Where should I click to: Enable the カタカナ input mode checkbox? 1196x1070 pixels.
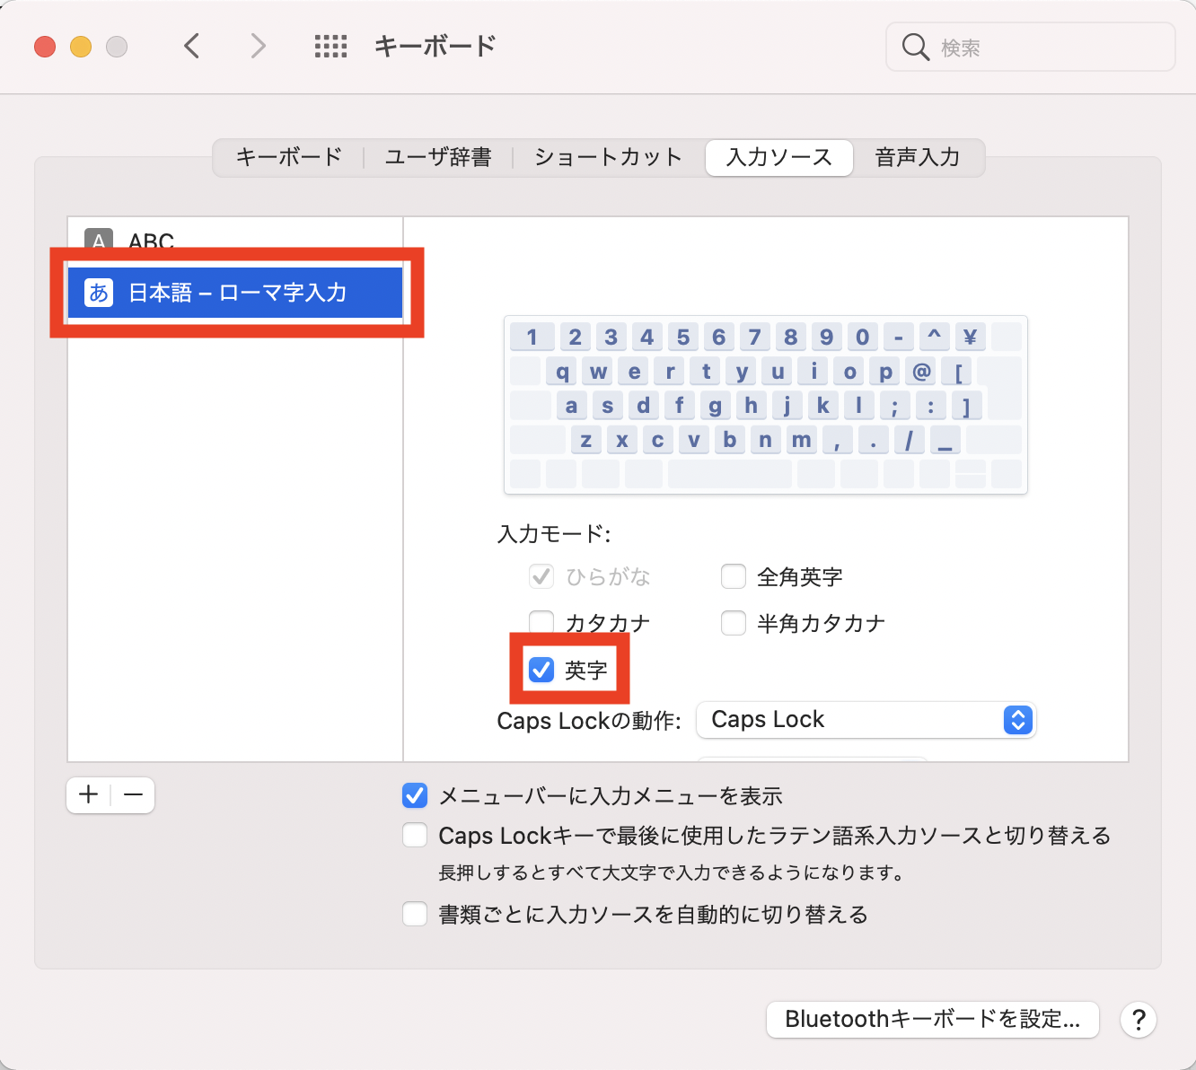pyautogui.click(x=541, y=622)
